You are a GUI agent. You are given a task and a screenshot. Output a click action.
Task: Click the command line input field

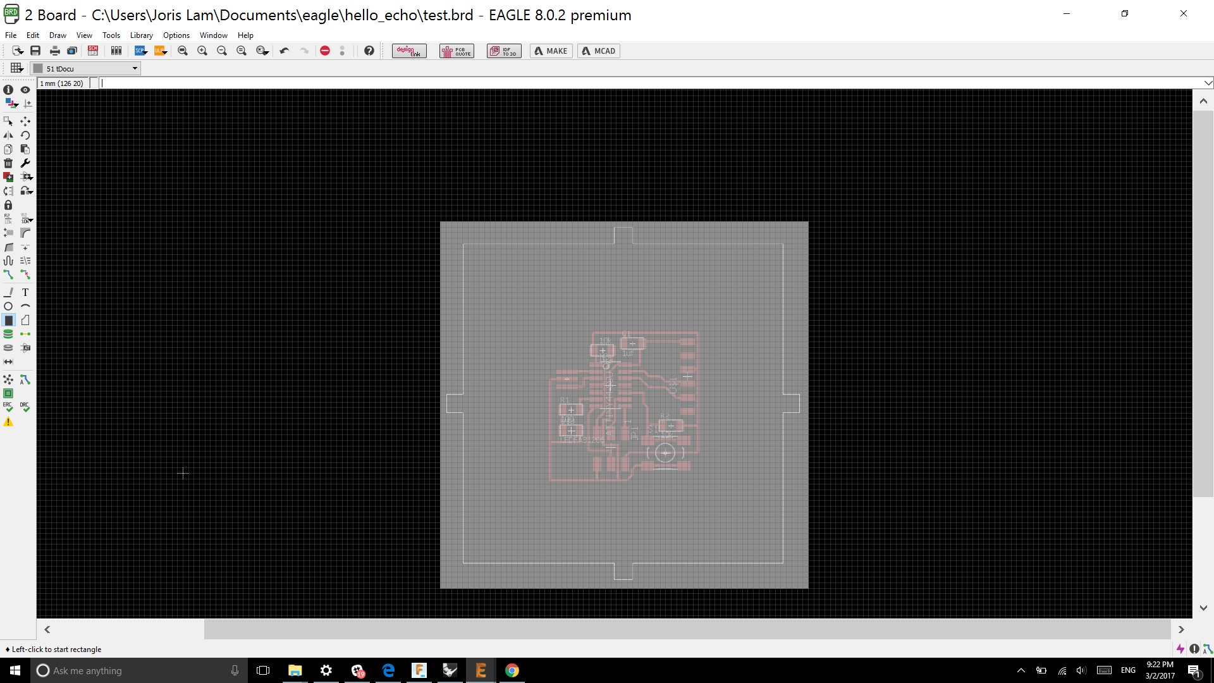point(632,83)
